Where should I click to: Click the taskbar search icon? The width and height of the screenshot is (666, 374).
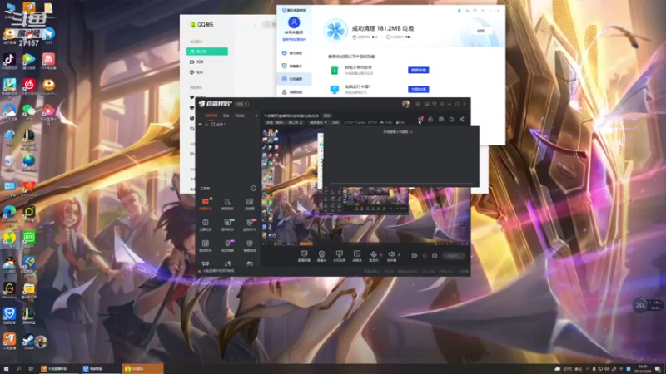click(18, 369)
